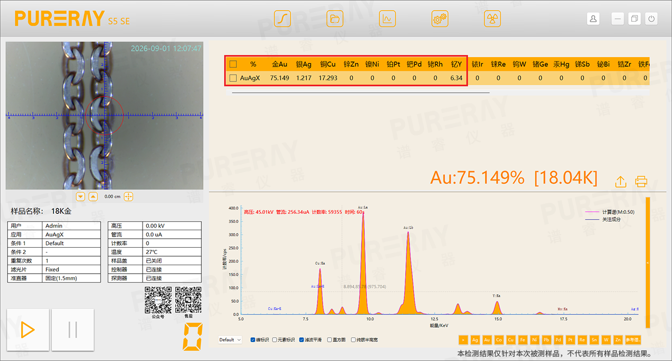The height and width of the screenshot is (361, 672).
Task: Select the Pt element button
Action: coord(571,340)
